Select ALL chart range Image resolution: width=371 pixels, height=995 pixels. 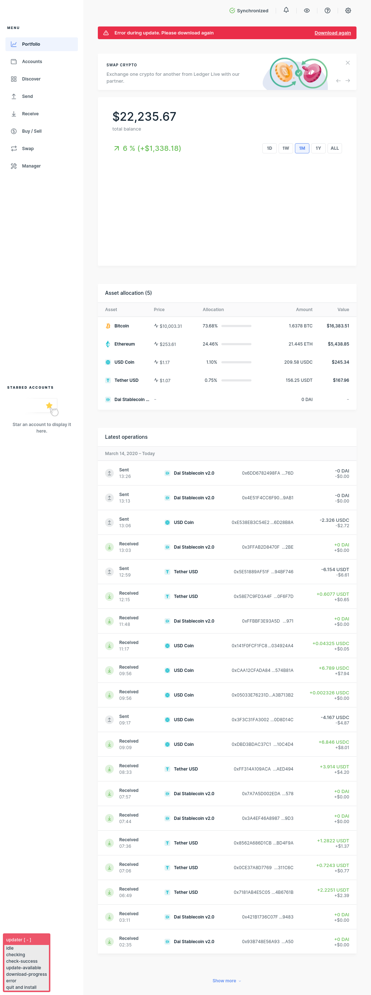tap(335, 148)
